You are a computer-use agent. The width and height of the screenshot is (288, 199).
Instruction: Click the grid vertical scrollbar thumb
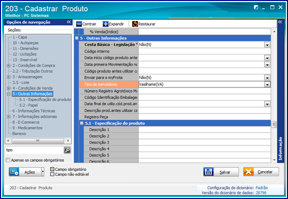point(274,124)
